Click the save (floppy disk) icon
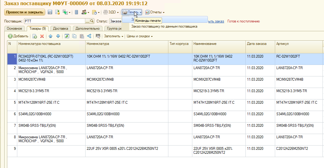The height and width of the screenshot is (168, 324). (x=50, y=12)
